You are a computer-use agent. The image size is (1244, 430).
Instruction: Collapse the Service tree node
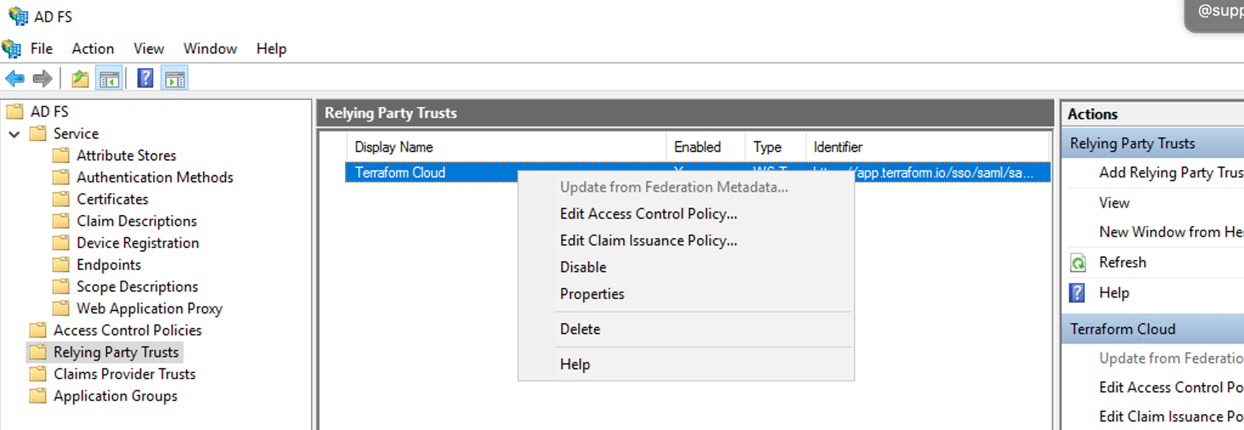(x=15, y=134)
